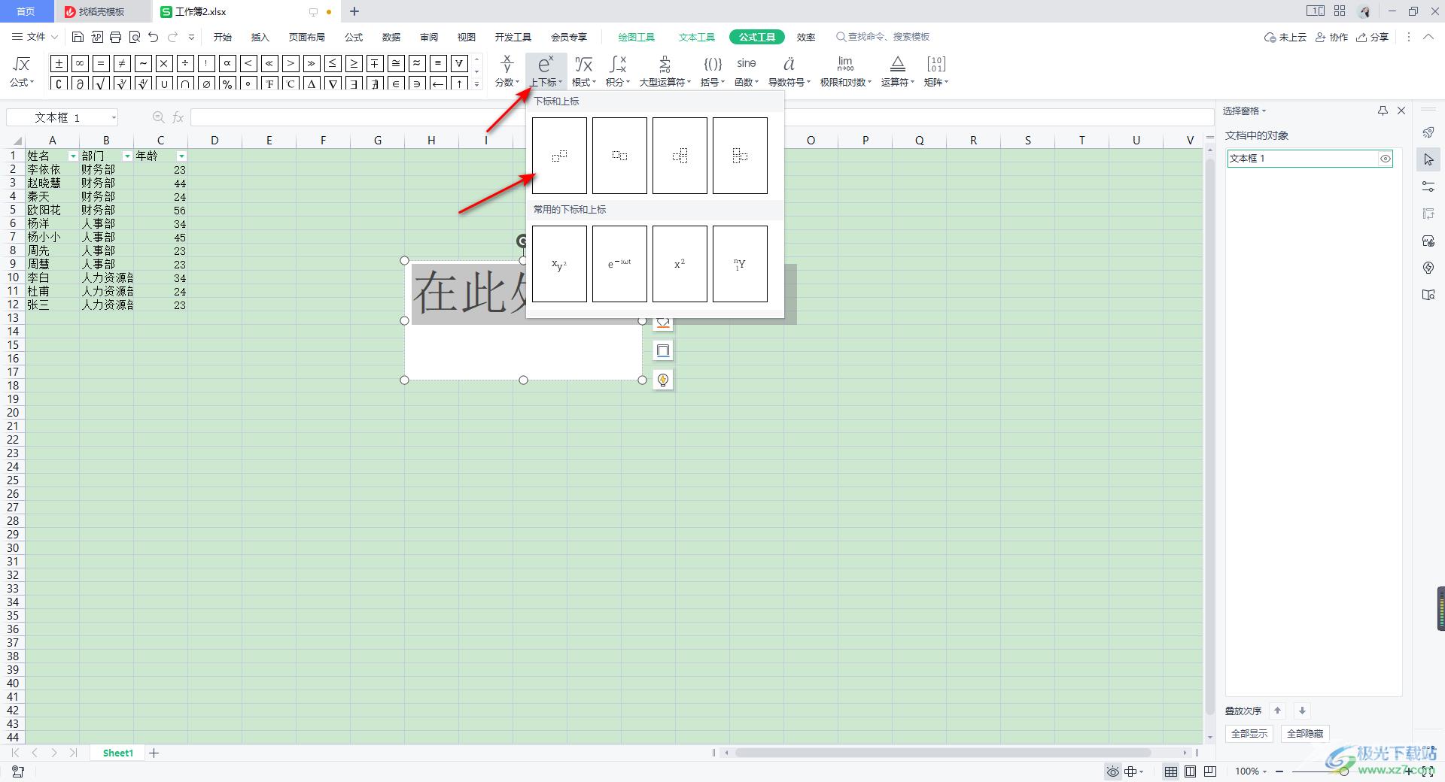Insert the square root symbol
Screen dimensions: 1445x782
pyautogui.click(x=101, y=83)
